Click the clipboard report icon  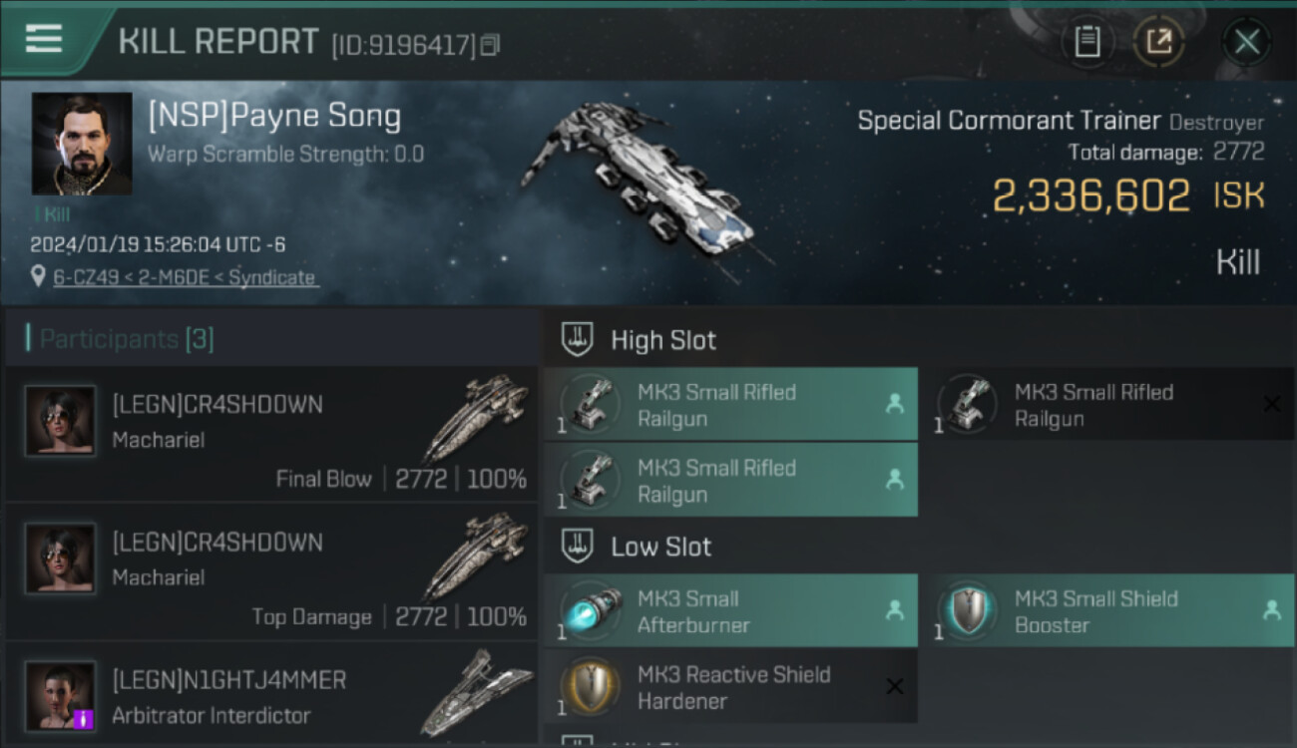tap(1086, 42)
